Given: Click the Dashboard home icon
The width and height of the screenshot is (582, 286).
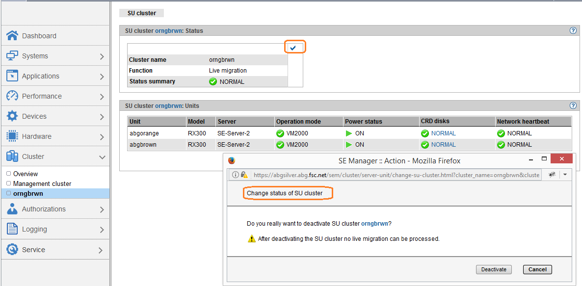Looking at the screenshot, I should [12, 36].
